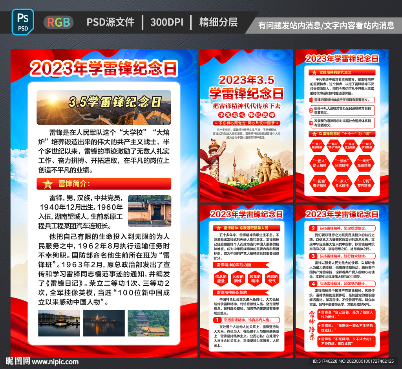The height and width of the screenshot is (369, 402).
Task: Click the 牢记使命 circled characters
Action: coord(261,115)
